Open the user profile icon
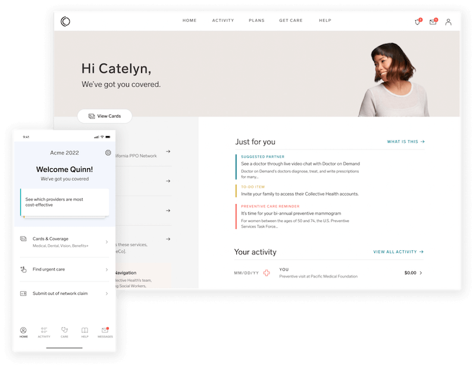 [448, 22]
